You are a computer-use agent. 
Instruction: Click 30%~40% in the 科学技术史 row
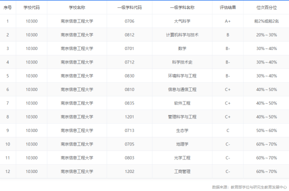pos(266,62)
